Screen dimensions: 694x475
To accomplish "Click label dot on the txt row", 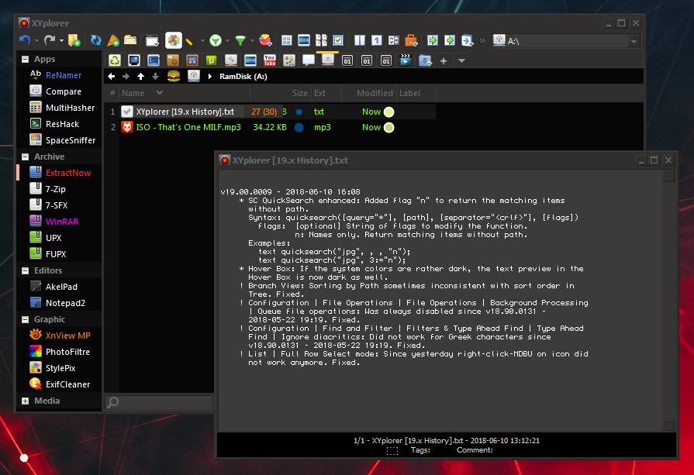I will (389, 112).
